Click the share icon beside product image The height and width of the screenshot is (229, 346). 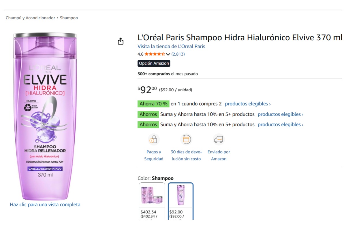[121, 41]
